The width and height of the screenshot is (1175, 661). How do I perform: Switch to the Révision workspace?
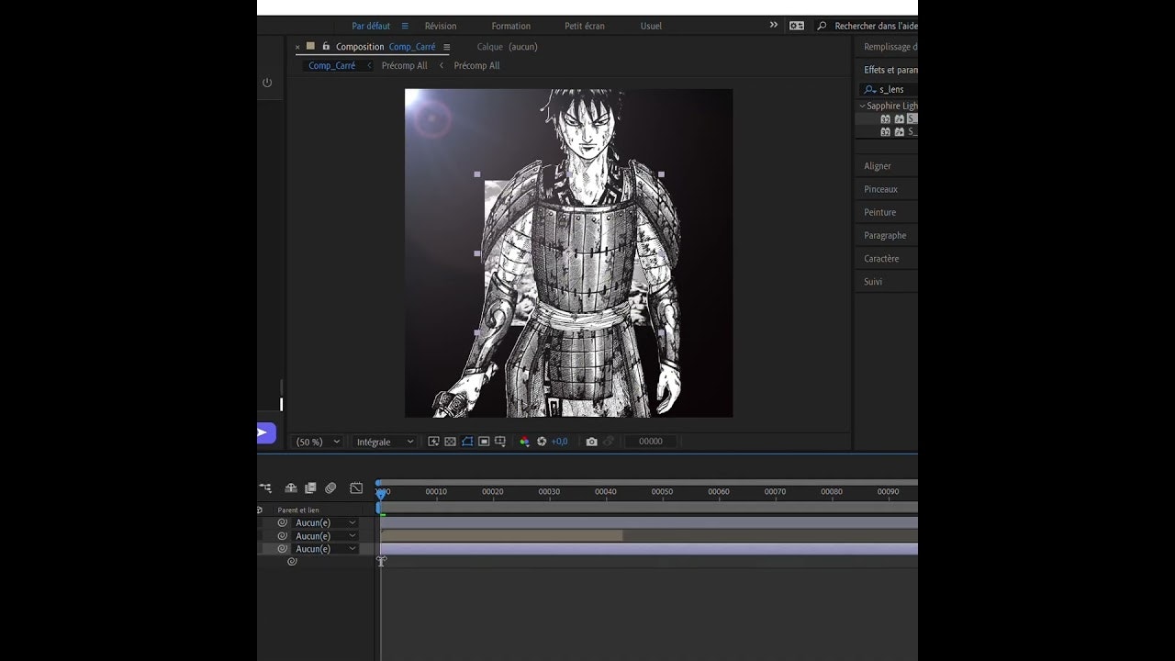pos(441,26)
